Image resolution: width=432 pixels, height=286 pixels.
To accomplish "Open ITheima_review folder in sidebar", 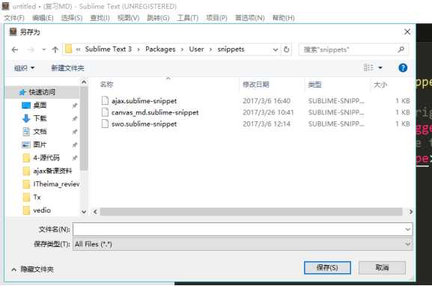I will pos(56,184).
